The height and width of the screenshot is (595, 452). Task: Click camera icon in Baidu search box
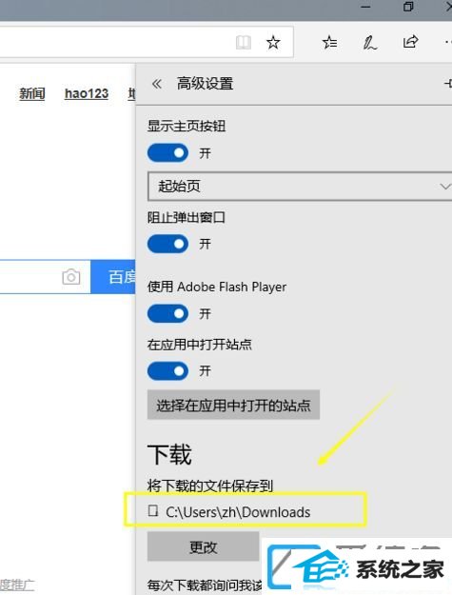coord(71,277)
